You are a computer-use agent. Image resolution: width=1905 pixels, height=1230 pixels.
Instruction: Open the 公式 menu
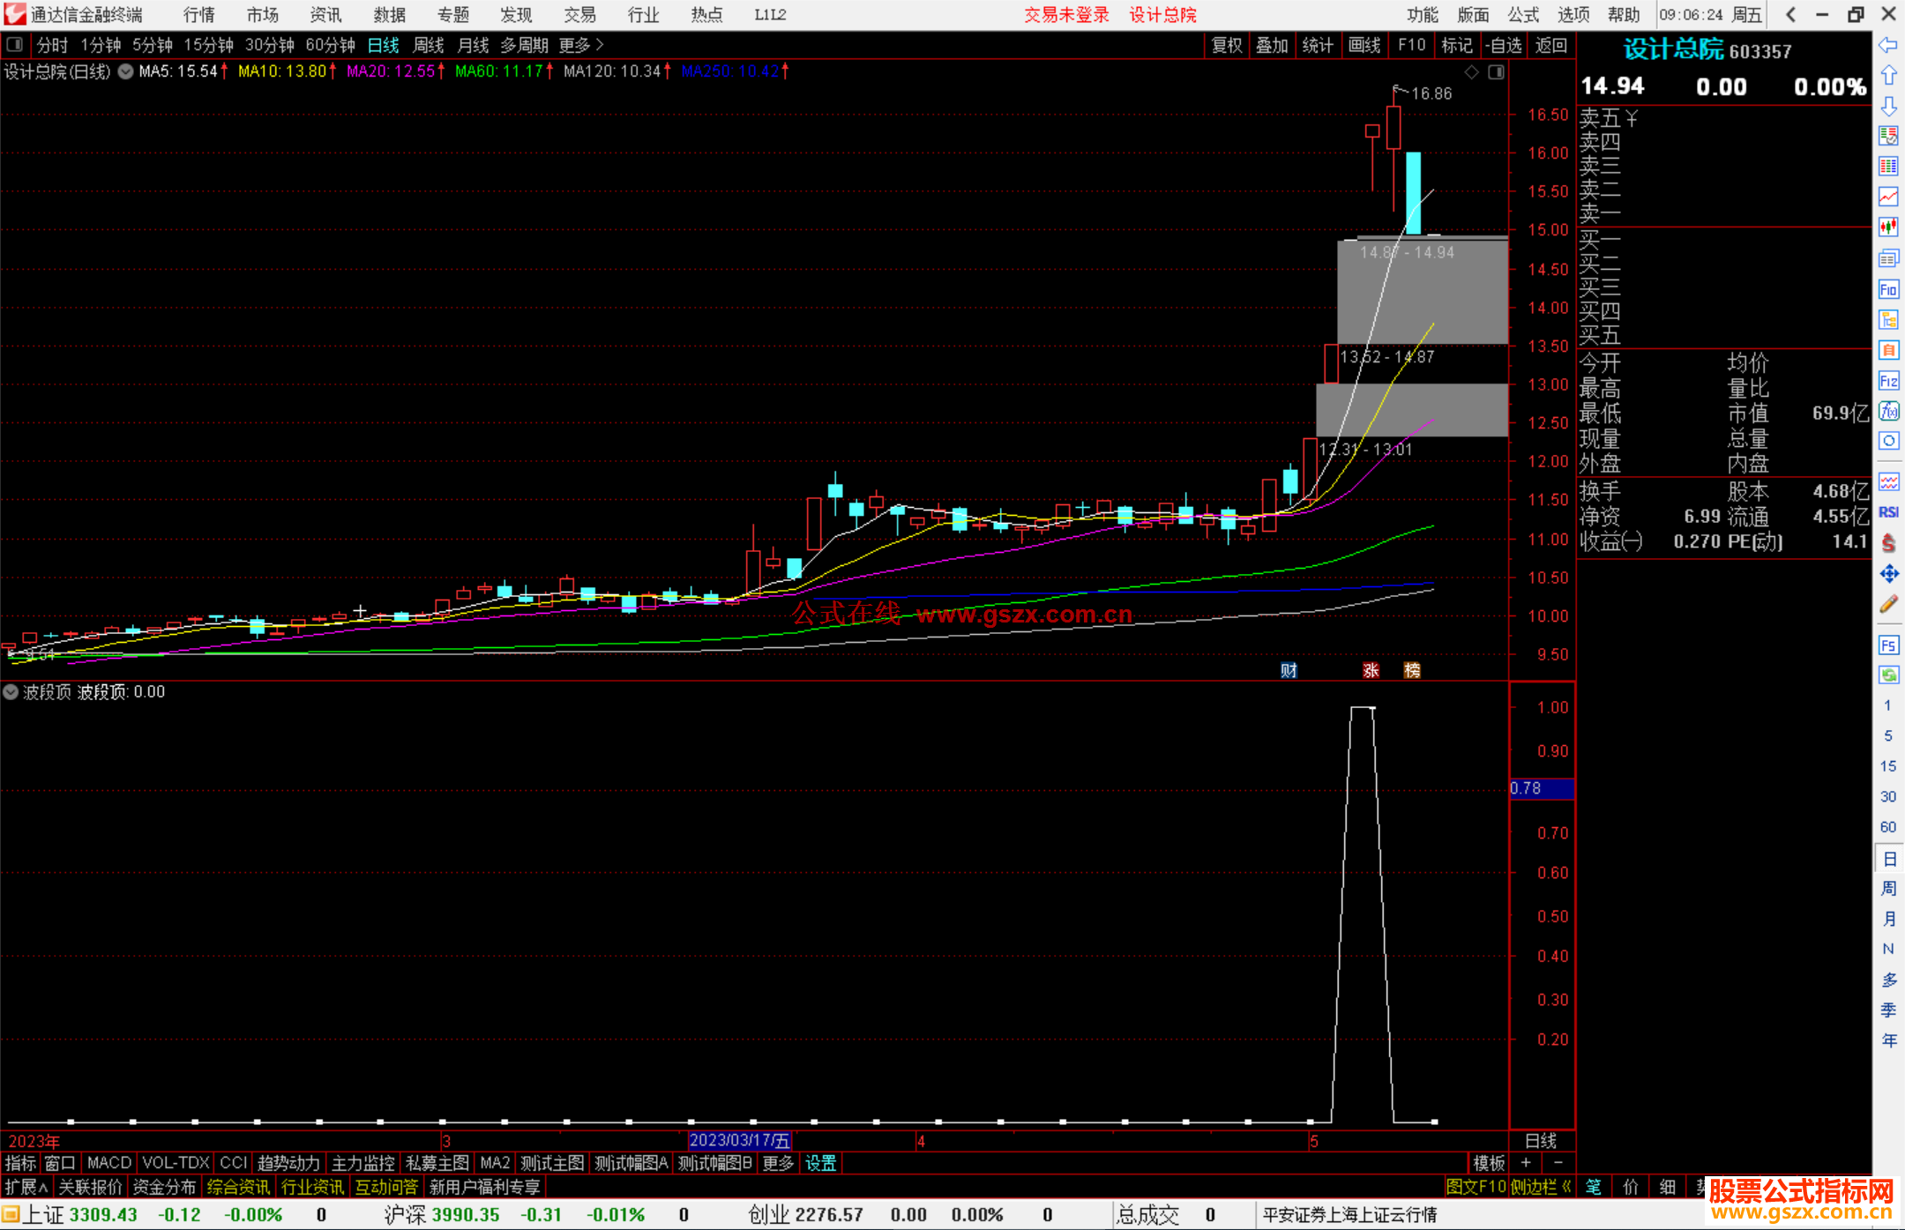click(1523, 15)
